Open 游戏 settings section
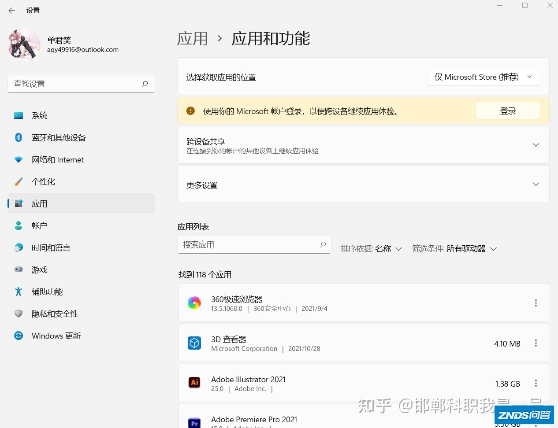The image size is (558, 428). tap(81, 269)
